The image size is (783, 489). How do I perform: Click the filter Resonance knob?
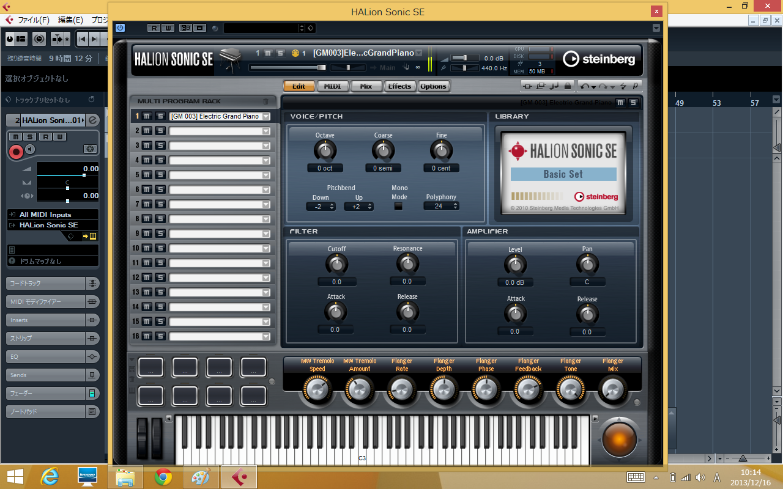tap(407, 263)
